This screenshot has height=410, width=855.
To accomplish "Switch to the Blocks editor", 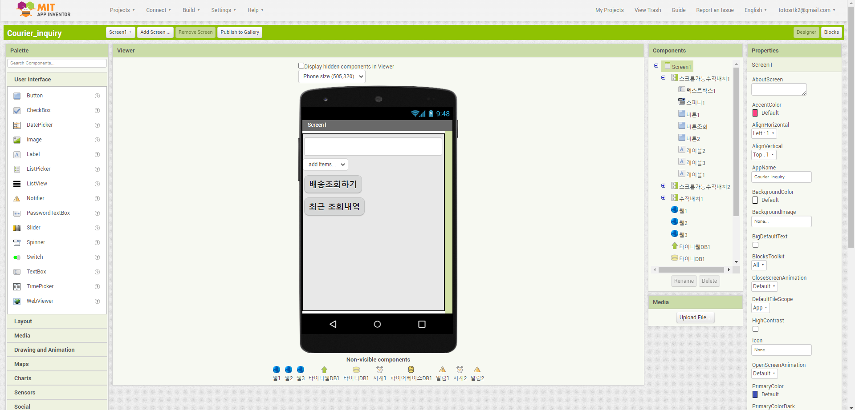I will pos(831,32).
